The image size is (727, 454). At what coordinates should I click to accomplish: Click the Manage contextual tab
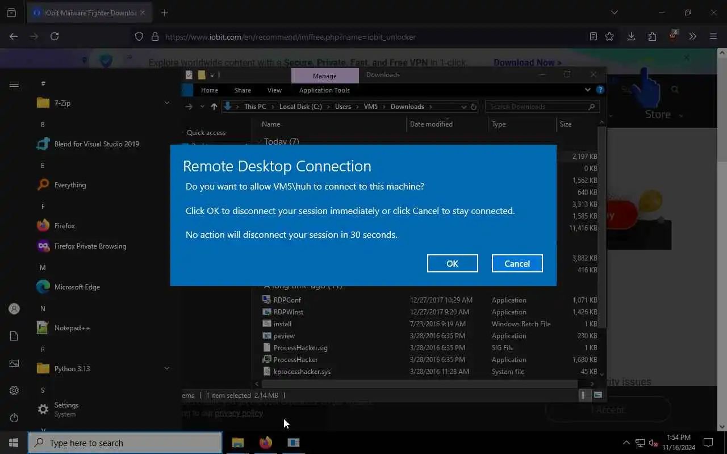325,75
